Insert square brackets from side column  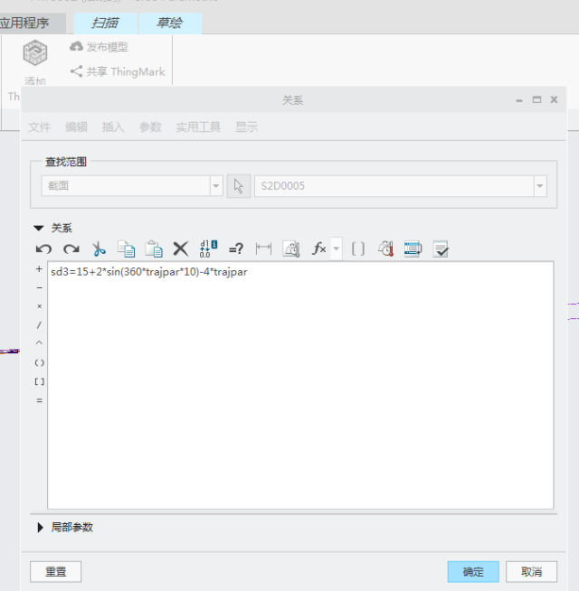tap(39, 382)
